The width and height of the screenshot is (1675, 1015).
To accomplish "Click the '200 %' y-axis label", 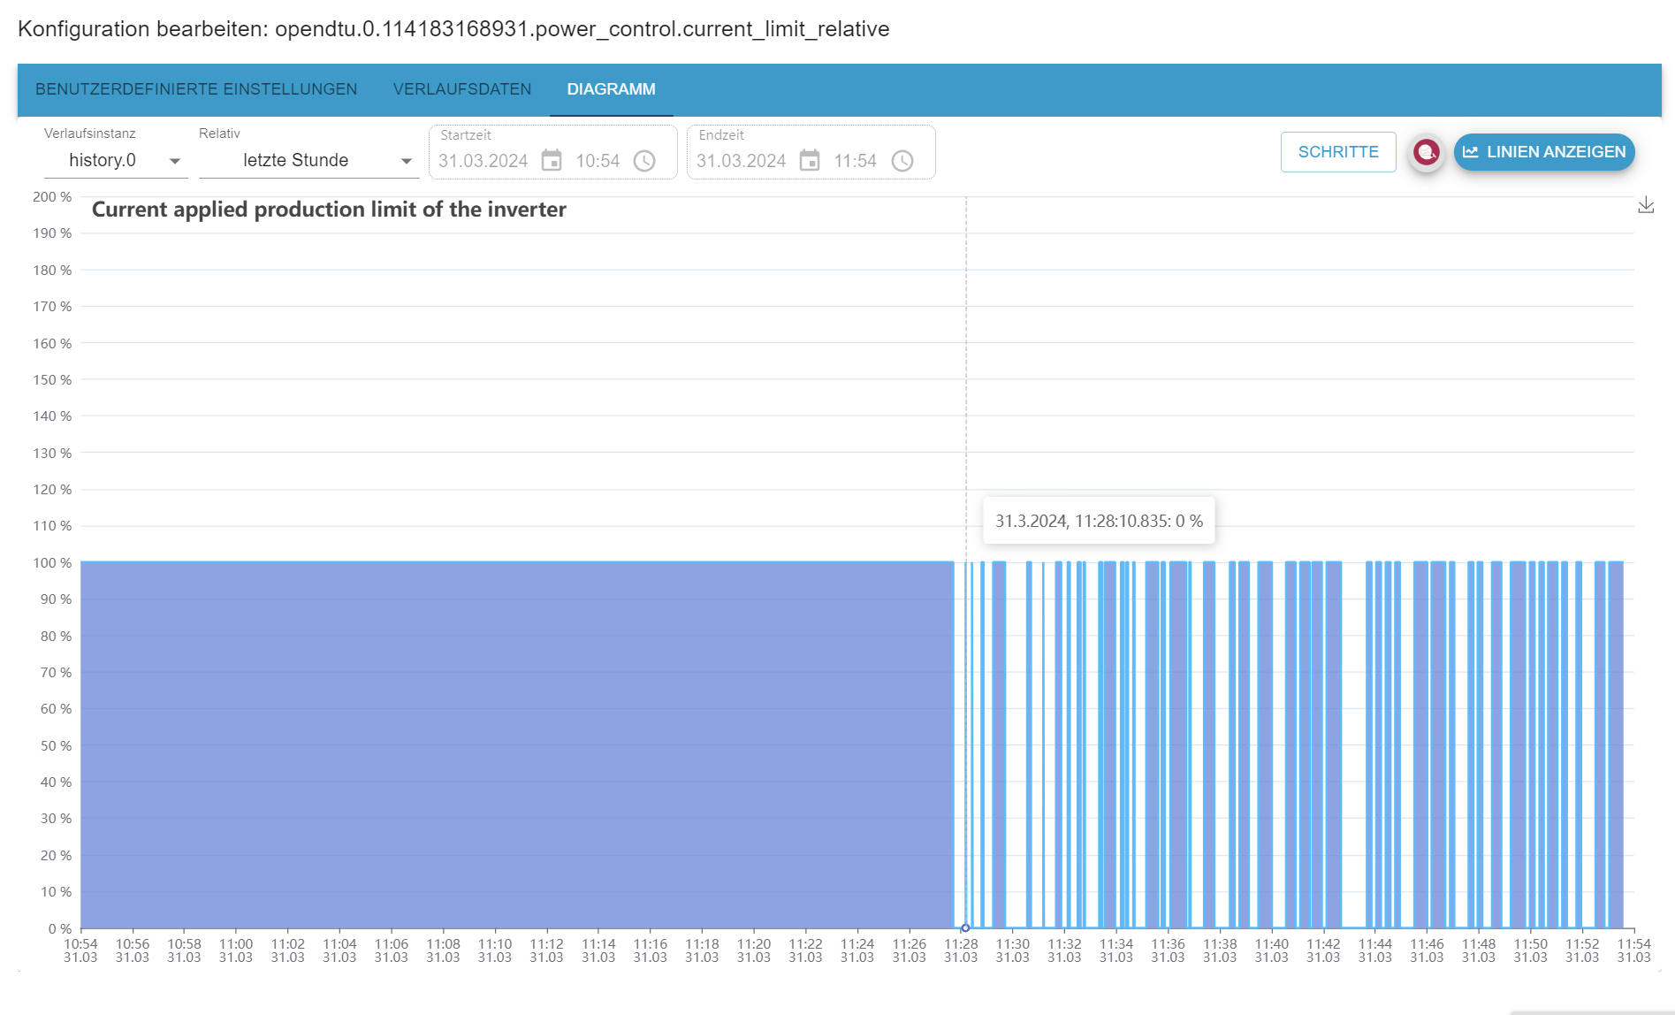I will tap(52, 197).
